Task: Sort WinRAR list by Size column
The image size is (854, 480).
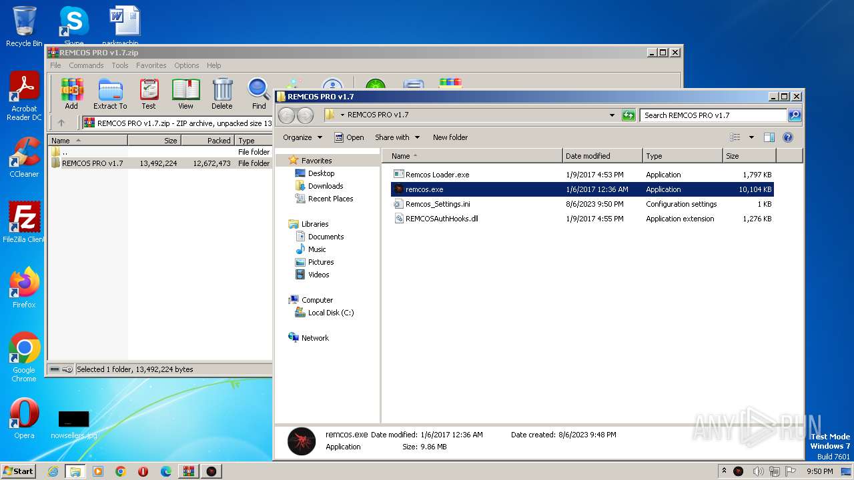Action: coord(154,141)
